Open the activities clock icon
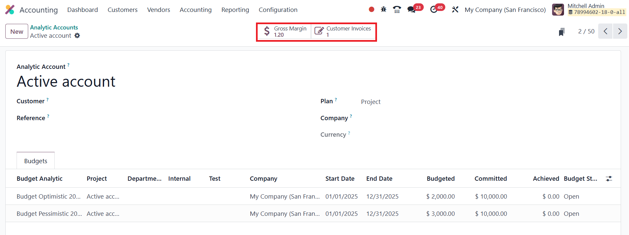The height and width of the screenshot is (235, 629). pos(434,10)
